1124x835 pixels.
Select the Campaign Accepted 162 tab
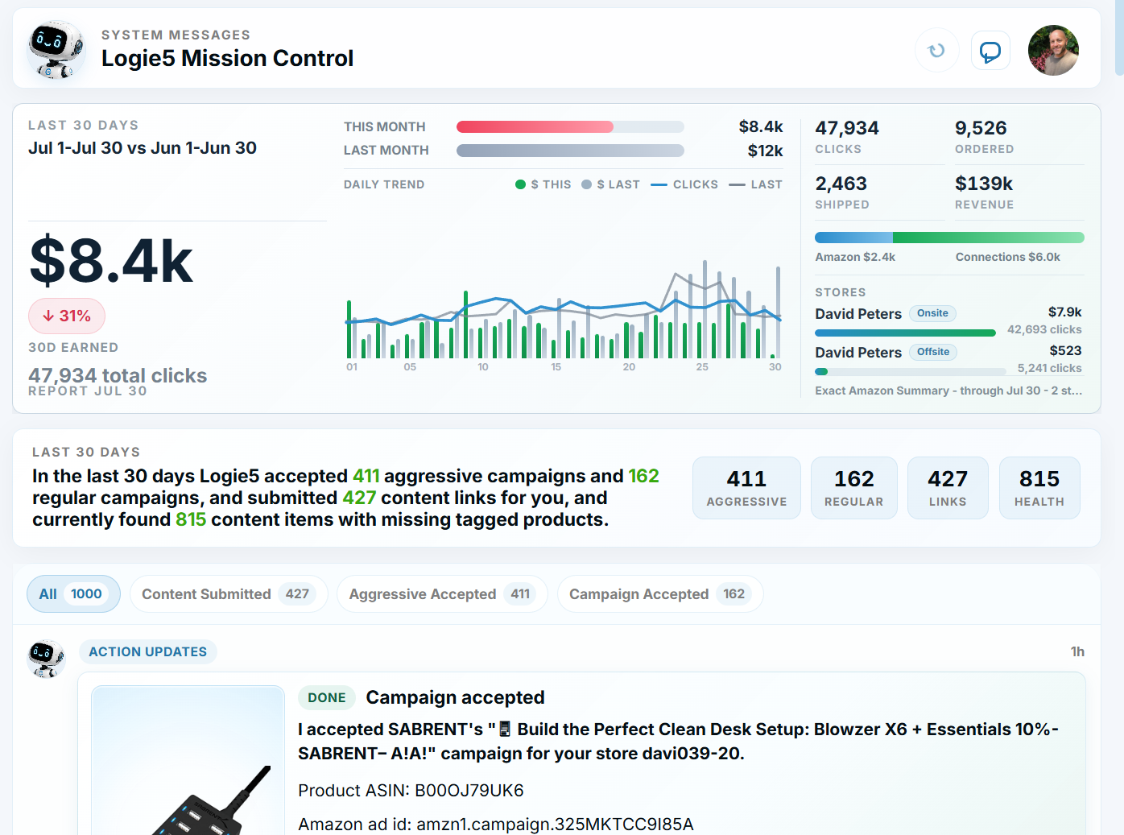pyautogui.click(x=660, y=594)
